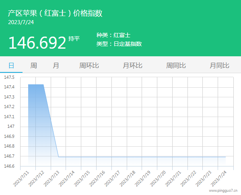This screenshot has height=195, width=241.
Task: Click the 146.692 index value
Action: tap(37, 43)
